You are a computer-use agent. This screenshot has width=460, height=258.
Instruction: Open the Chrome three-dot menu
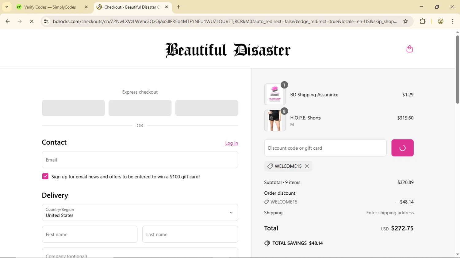[453, 21]
